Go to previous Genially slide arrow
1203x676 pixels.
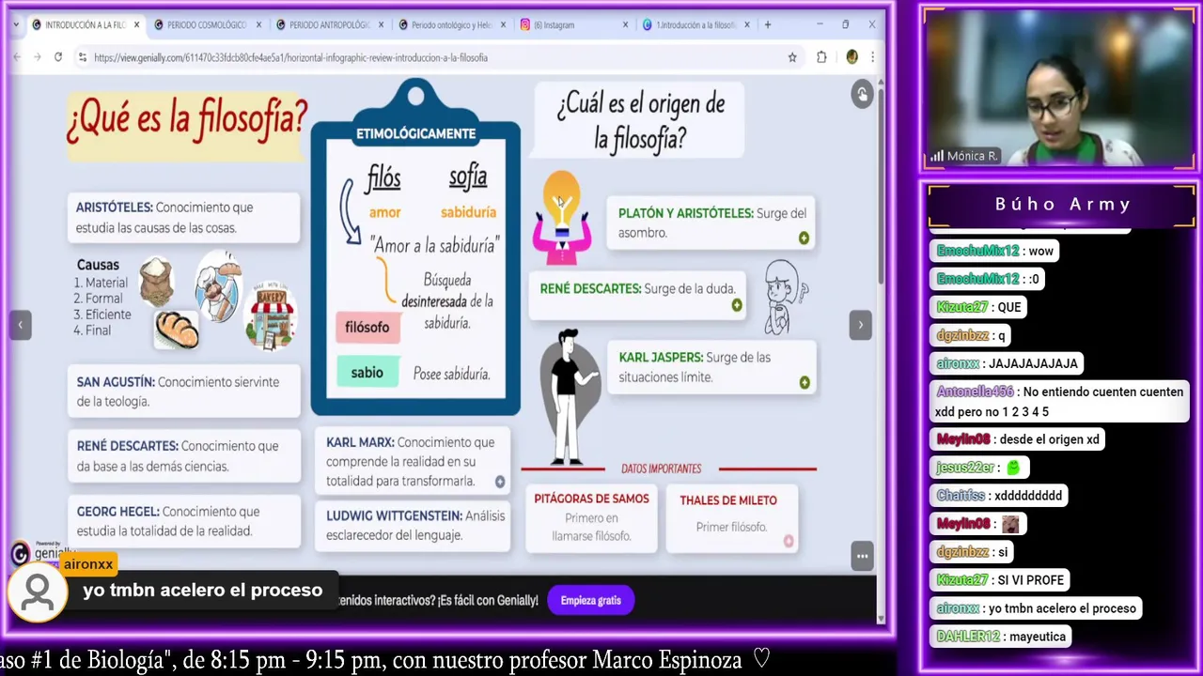pos(20,325)
